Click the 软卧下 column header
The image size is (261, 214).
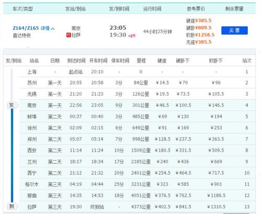pyautogui.click(x=216, y=61)
